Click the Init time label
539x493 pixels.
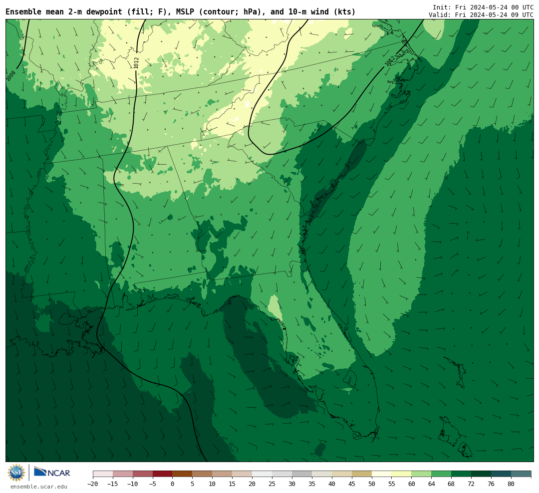tap(483, 7)
